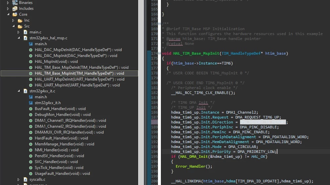Screen dimensions: 330x185
Task: Collapse stm32g4xx_it.c file node
Action: point(19,91)
